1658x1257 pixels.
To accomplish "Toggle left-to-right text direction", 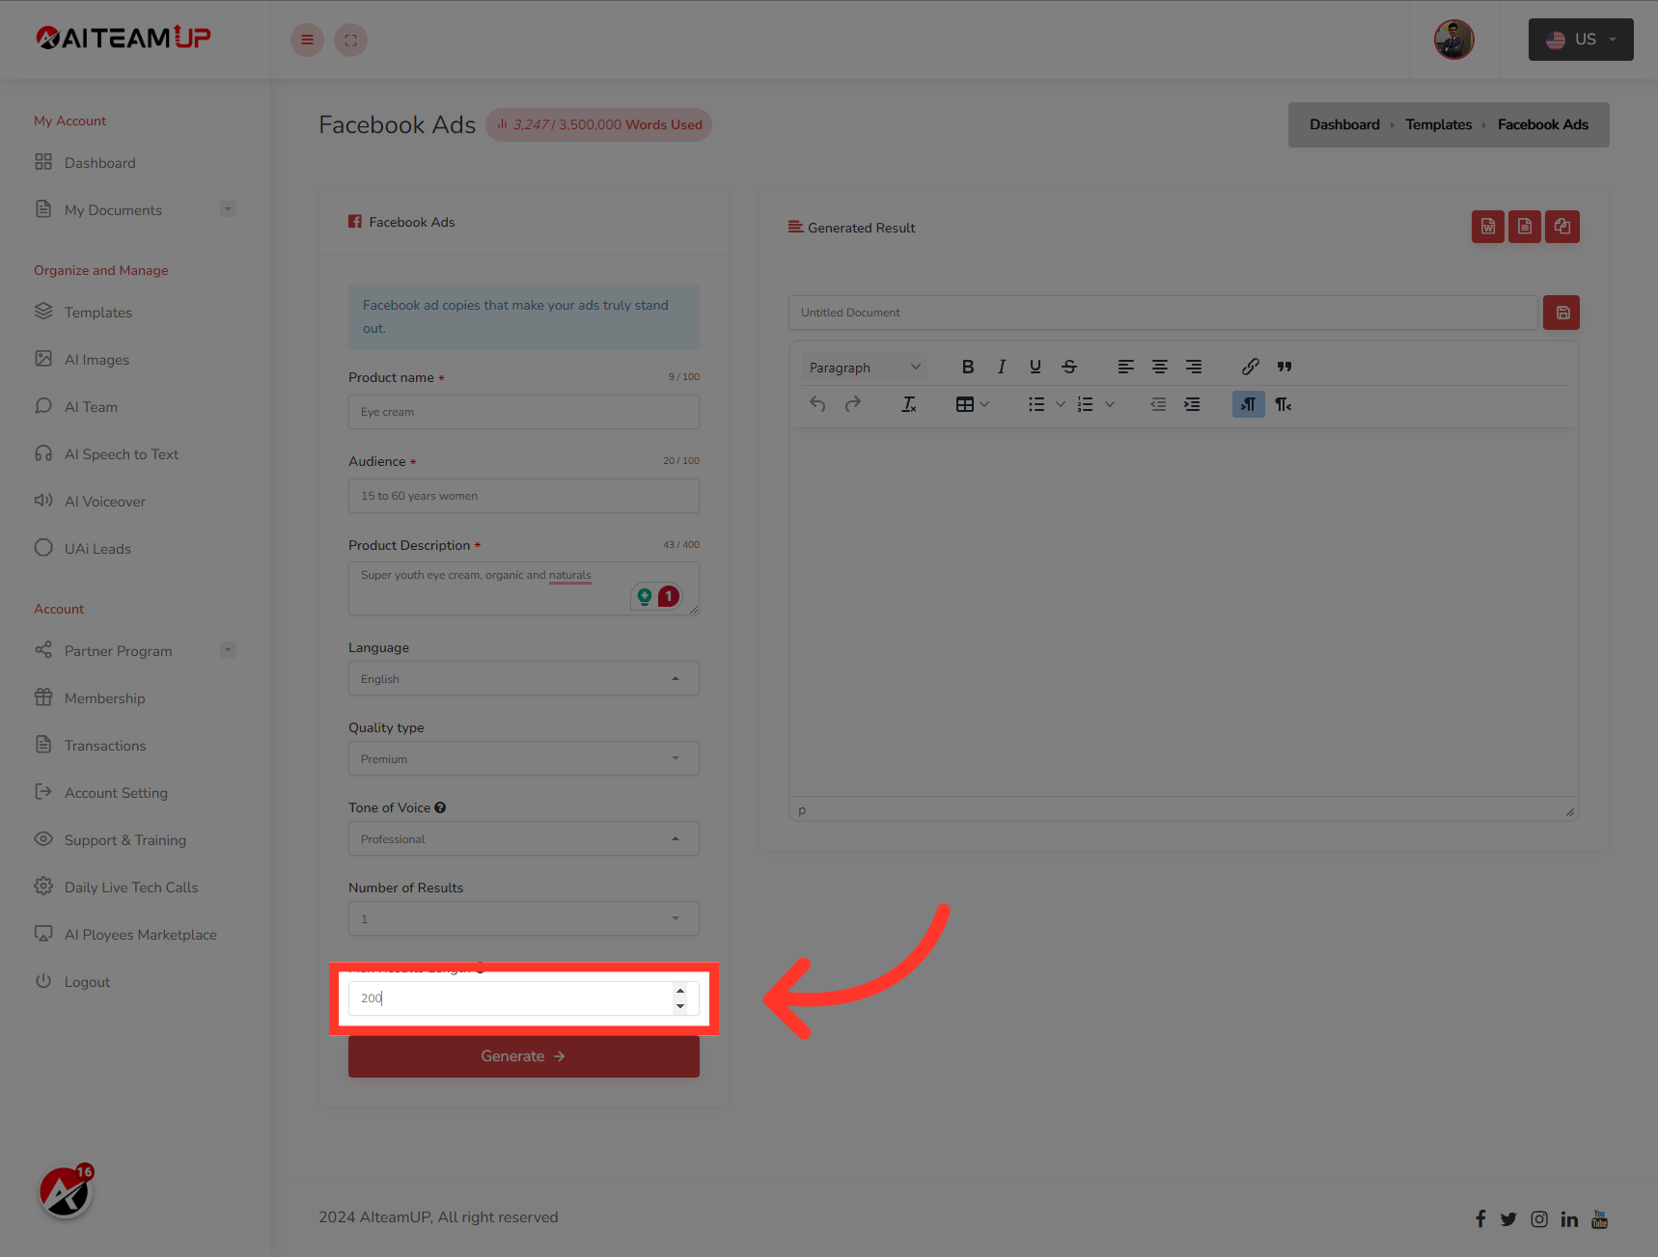I will pyautogui.click(x=1248, y=404).
